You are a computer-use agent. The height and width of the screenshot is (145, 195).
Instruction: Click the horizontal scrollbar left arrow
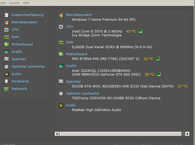pos(57,134)
